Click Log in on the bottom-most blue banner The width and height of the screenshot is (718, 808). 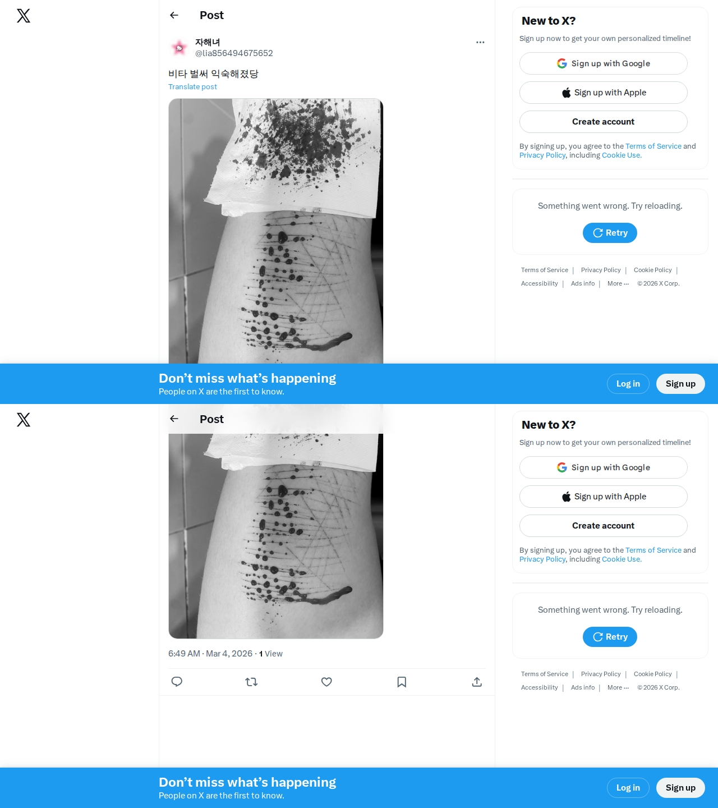(628, 788)
